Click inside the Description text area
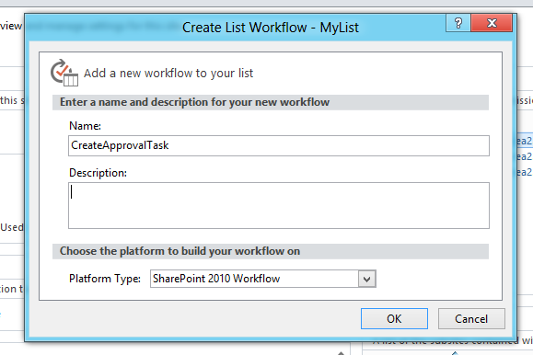The height and width of the screenshot is (355, 533). 279,205
